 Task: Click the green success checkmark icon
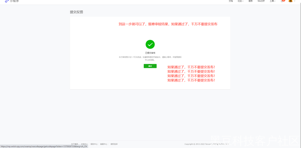tap(150, 44)
